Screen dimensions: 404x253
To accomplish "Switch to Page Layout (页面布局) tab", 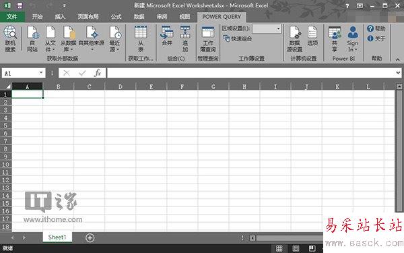I will 88,17.
